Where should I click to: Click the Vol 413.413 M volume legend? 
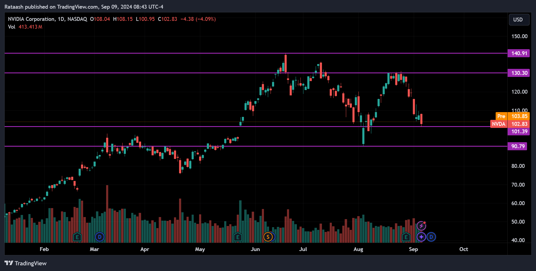pos(25,27)
